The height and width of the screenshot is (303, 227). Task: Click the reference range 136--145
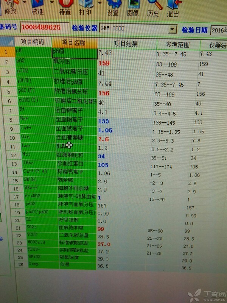[164, 123]
